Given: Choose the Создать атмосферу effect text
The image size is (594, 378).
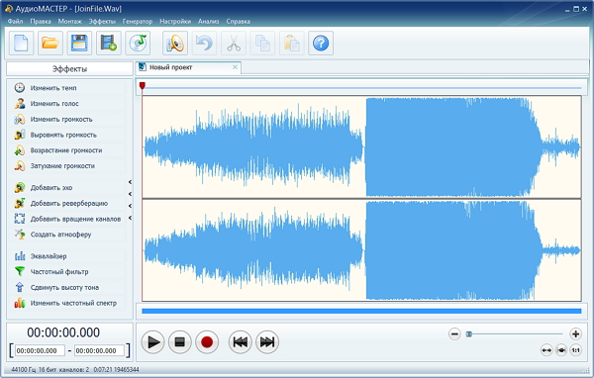Looking at the screenshot, I should 61,235.
